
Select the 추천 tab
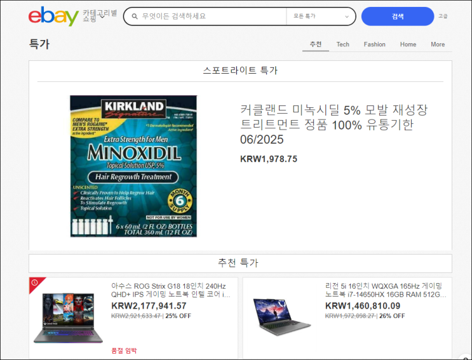316,44
